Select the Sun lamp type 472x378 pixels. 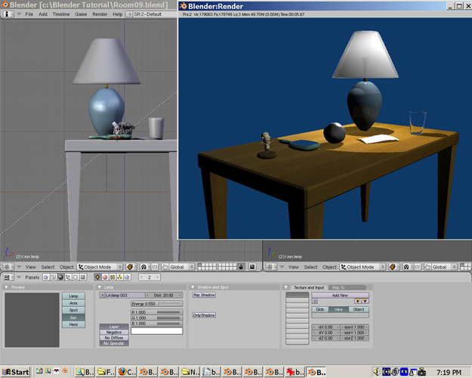point(73,318)
